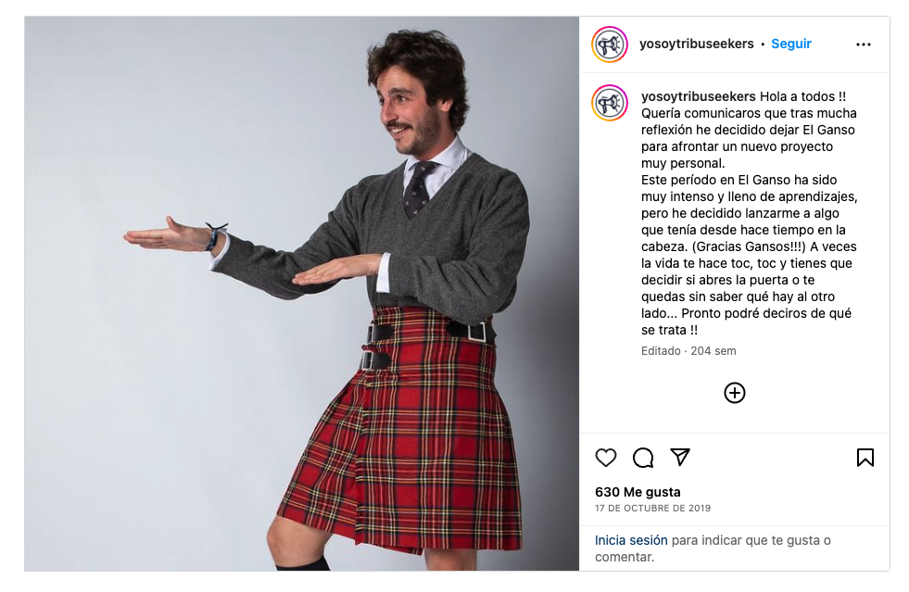909x592 pixels.
Task: Click the Editado · 204 sem timestamp
Action: 688,351
